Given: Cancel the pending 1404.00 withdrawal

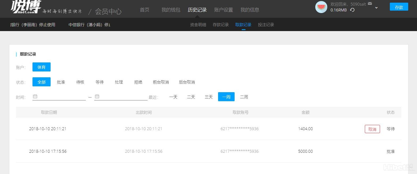Looking at the screenshot, I should (x=372, y=129).
